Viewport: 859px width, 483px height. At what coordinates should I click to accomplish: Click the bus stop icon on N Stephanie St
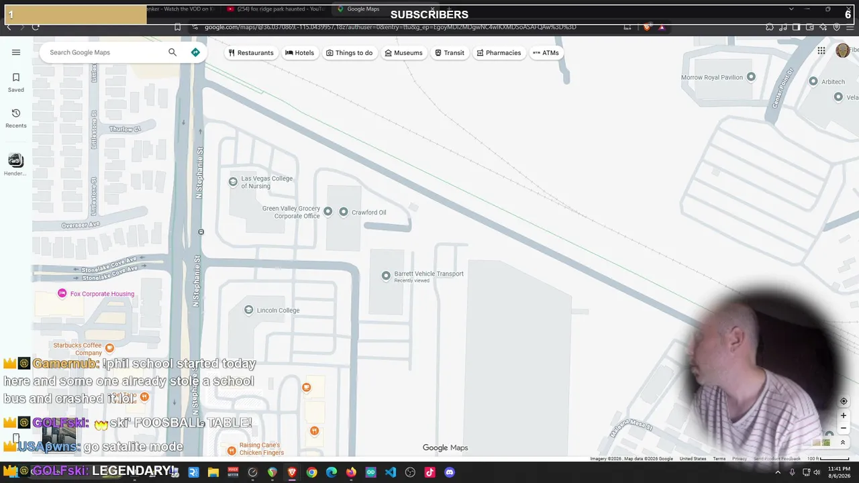pos(201,232)
